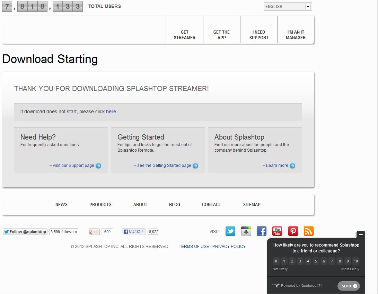
Task: Click arrow icon beside Support page link
Action: [x=98, y=166]
